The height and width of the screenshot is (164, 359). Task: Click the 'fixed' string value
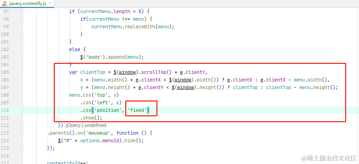click(137, 110)
